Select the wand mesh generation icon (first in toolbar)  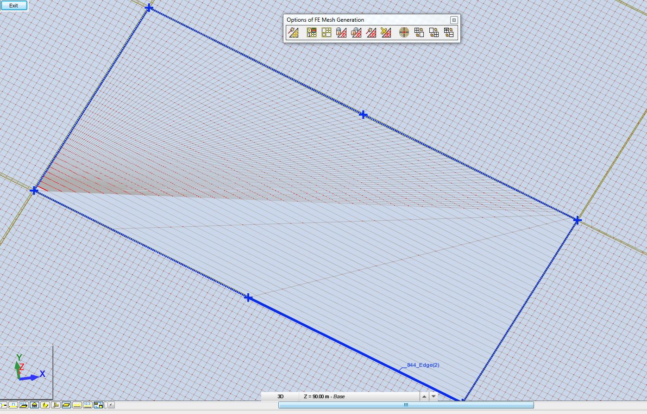coord(294,32)
